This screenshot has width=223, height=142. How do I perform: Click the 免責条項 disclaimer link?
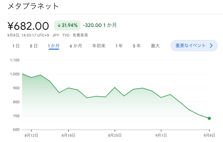coord(80,35)
